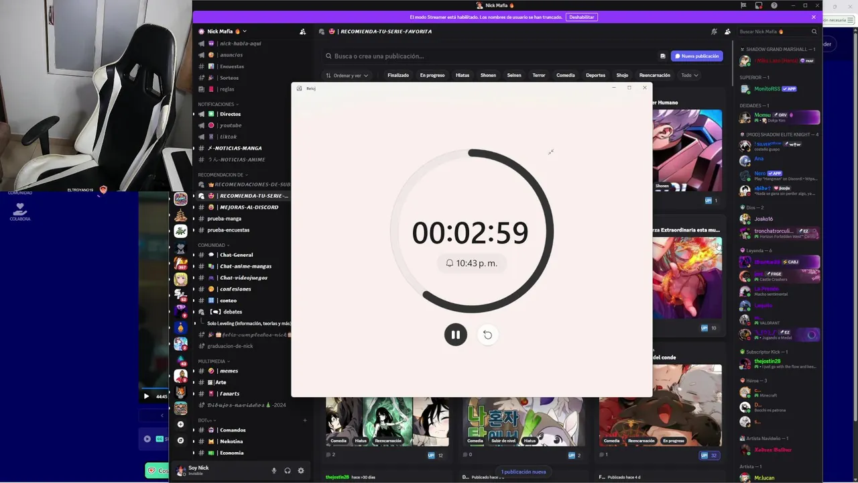Filter posts by Terror tag
The width and height of the screenshot is (858, 483).
539,75
